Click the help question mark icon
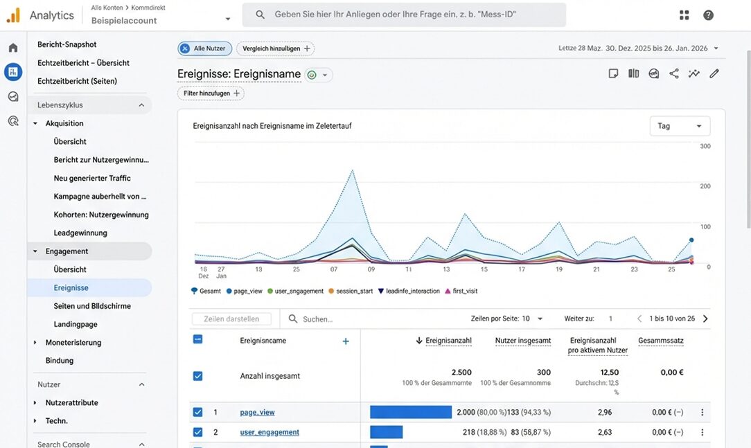This screenshot has height=448, width=751. click(708, 15)
